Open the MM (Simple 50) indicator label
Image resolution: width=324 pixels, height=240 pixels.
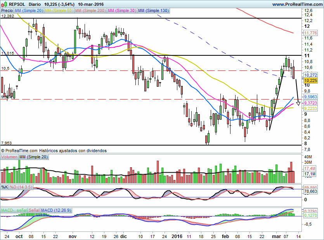[x=59, y=10]
